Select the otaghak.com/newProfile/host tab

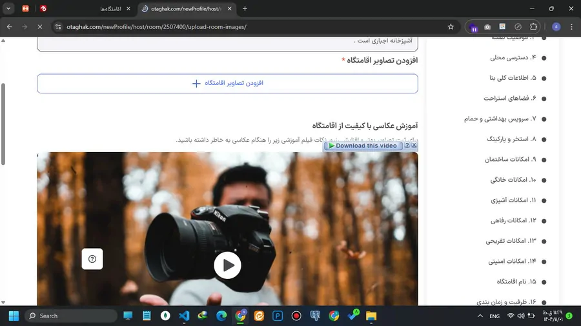(185, 8)
